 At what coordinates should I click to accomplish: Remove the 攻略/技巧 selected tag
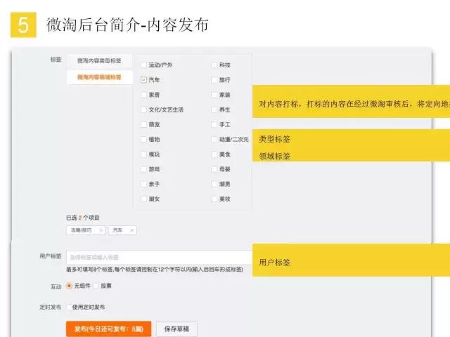(x=101, y=230)
